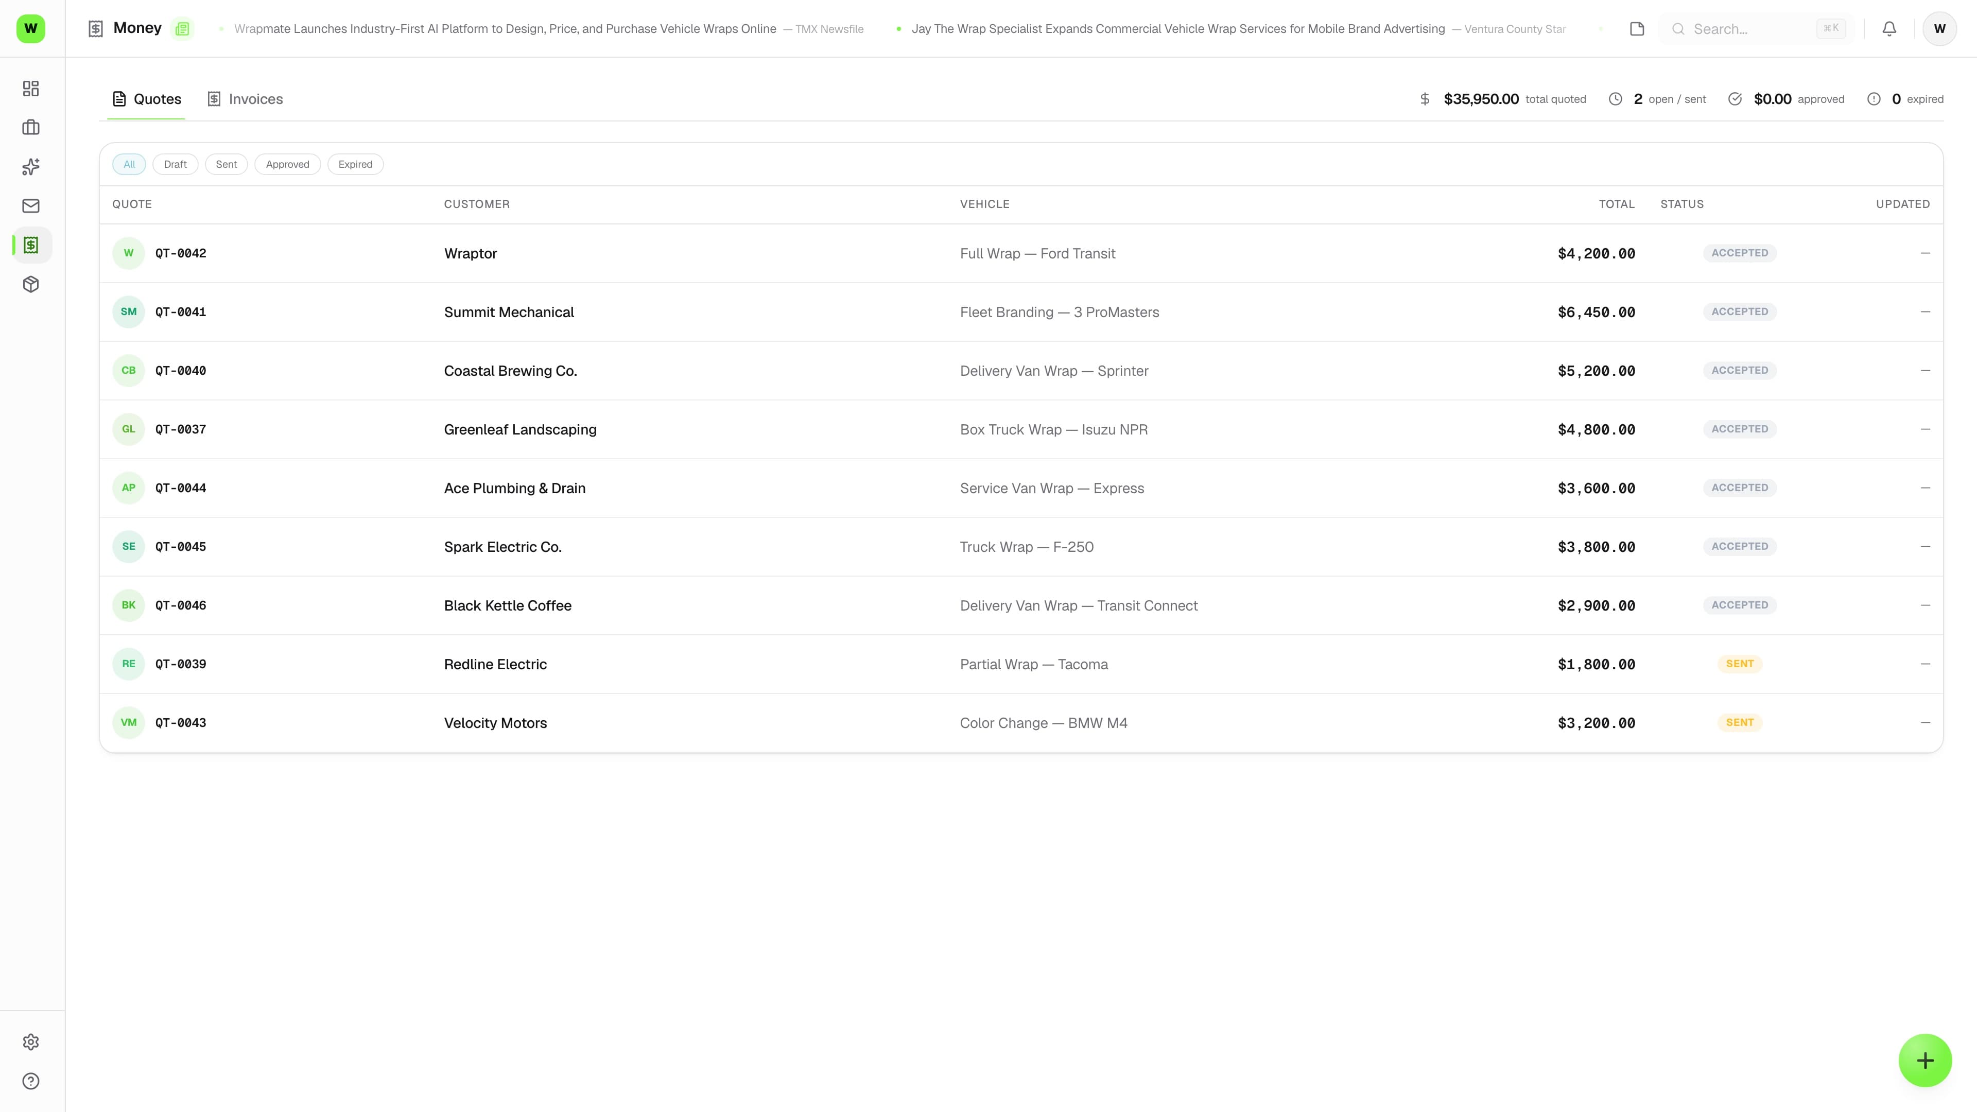The image size is (1977, 1112).
Task: Click the Wraptor W avatar
Action: click(128, 253)
